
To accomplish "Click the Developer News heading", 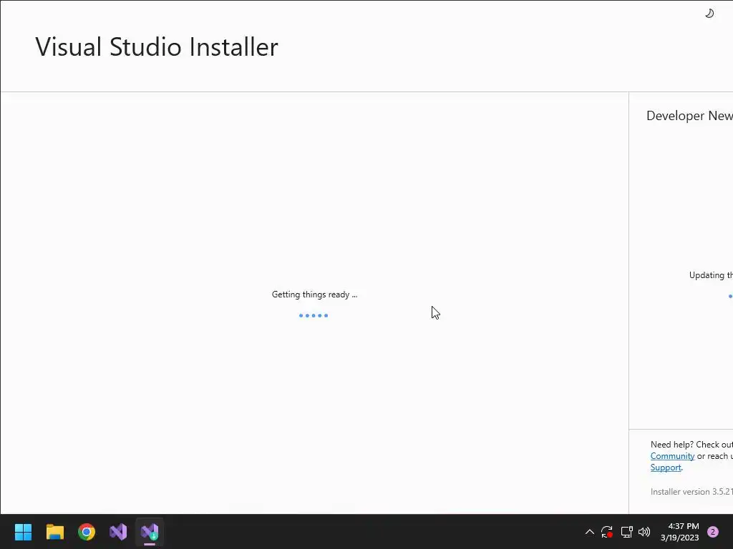I will coord(689,116).
